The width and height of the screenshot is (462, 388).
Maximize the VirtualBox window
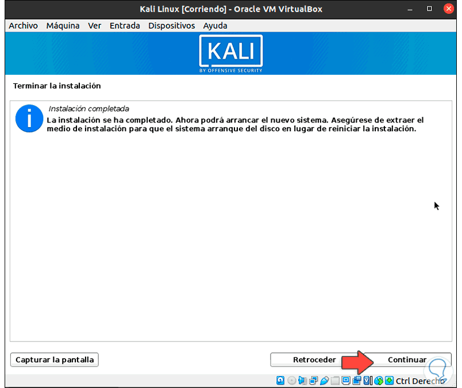coord(429,9)
